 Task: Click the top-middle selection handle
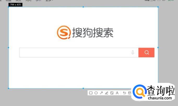point(83,7)
